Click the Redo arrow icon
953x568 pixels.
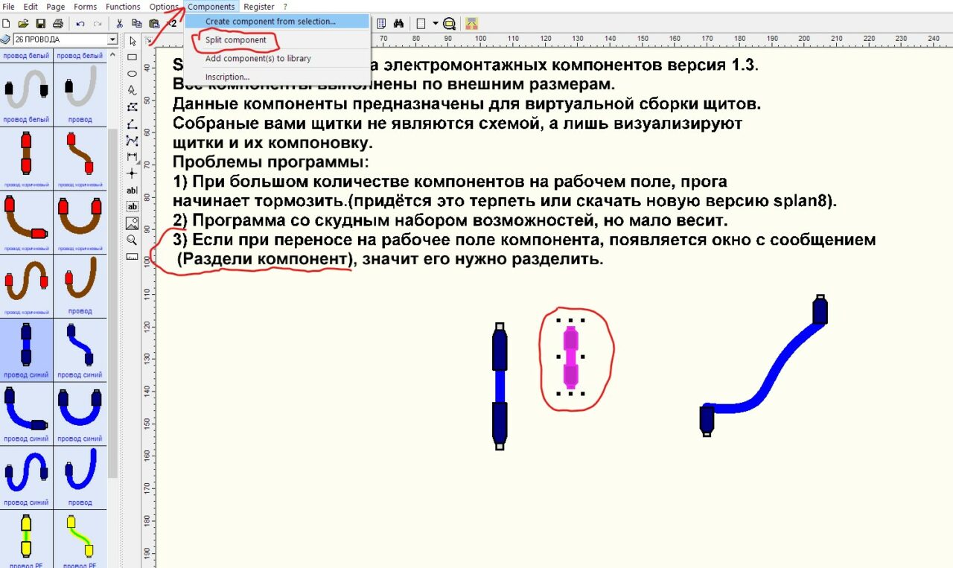(x=98, y=24)
